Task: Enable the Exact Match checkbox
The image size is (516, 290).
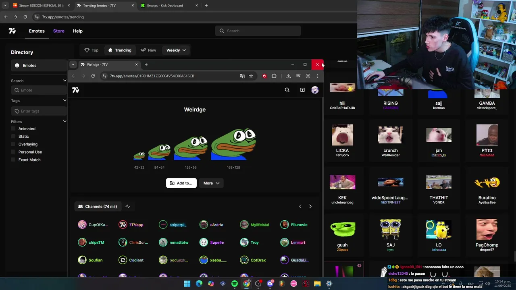Action: pos(13,160)
